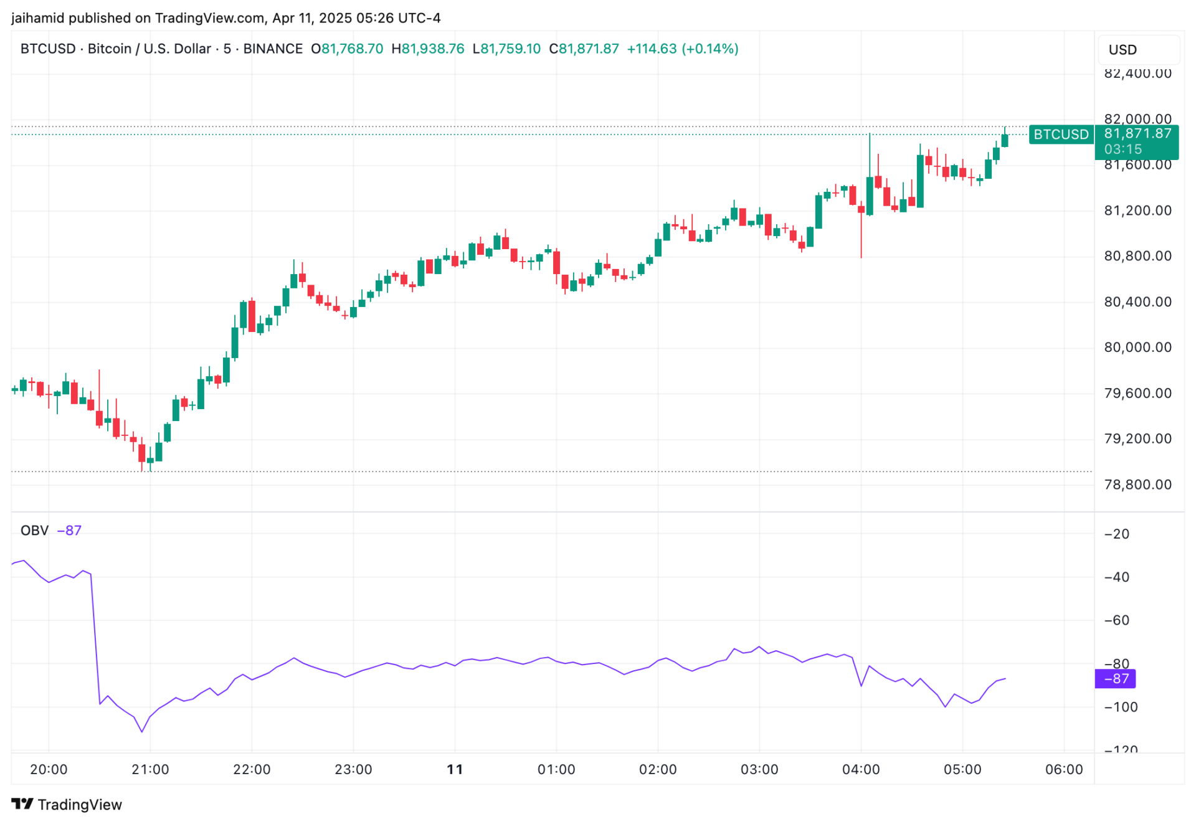Click the 81,871.87 current price box
The width and height of the screenshot is (1196, 824).
[1137, 133]
